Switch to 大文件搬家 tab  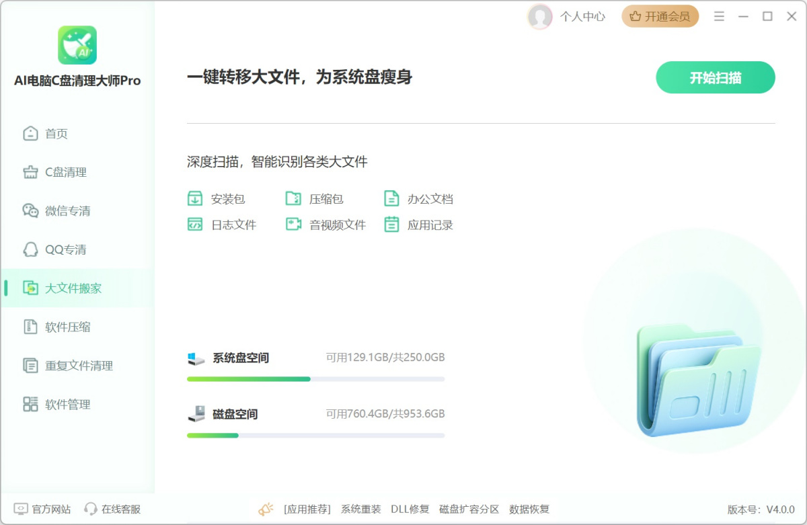click(x=73, y=288)
